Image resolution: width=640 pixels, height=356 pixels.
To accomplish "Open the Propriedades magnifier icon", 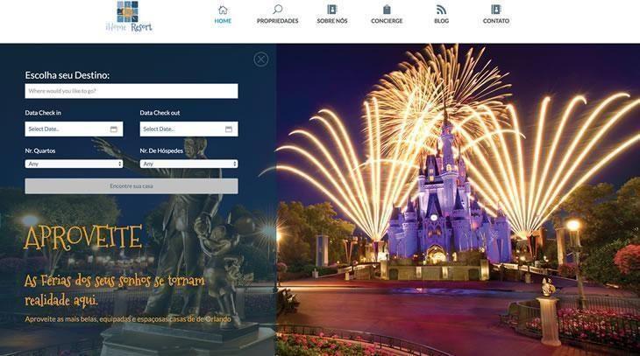I will (x=277, y=10).
